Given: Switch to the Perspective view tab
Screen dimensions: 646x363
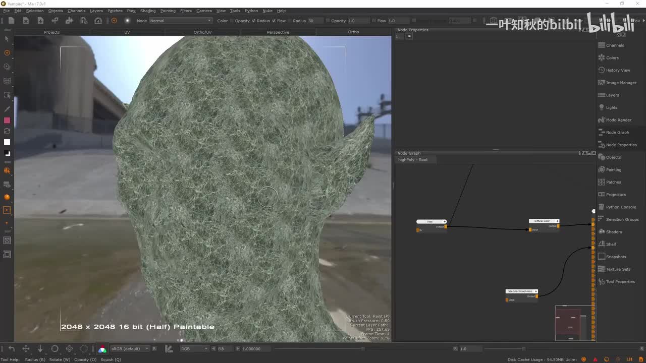Looking at the screenshot, I should click(x=278, y=32).
